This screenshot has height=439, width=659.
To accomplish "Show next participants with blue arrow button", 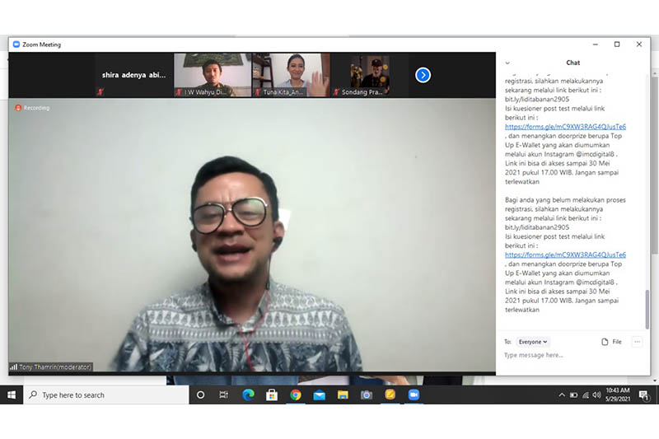I will click(423, 75).
